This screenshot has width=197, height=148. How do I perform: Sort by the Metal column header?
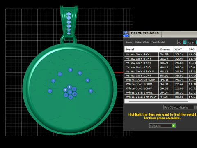coord(141,49)
